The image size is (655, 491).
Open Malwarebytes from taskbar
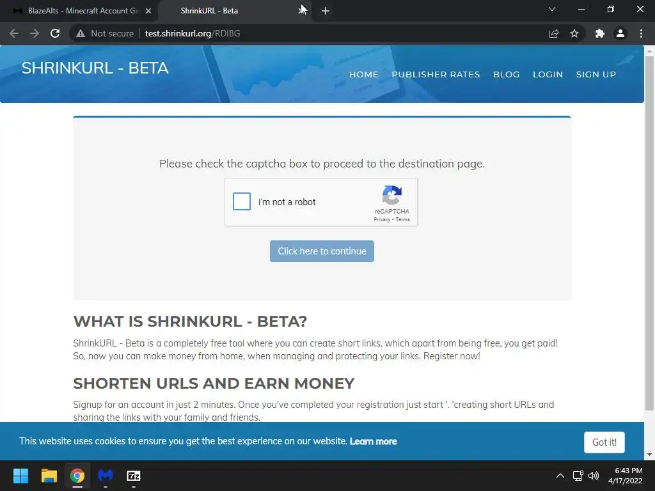(106, 476)
